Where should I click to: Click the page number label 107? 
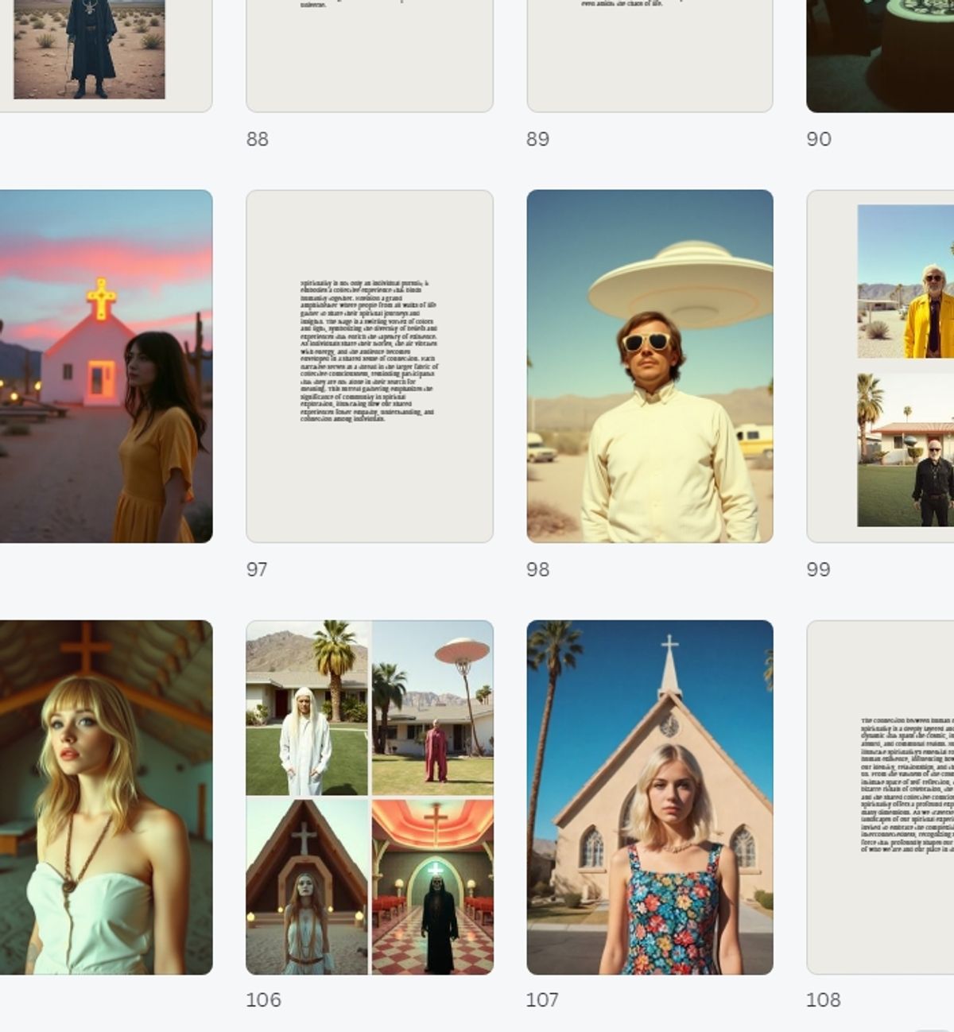click(x=542, y=999)
